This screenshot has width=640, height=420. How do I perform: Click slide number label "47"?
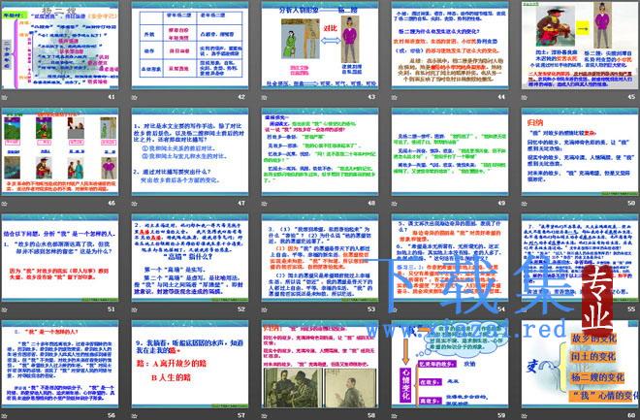241,204
